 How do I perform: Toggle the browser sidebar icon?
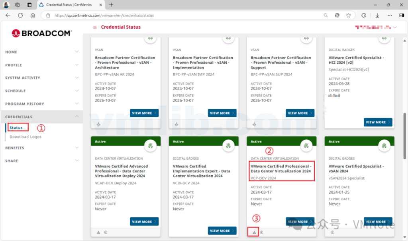pyautogui.click(x=402, y=16)
